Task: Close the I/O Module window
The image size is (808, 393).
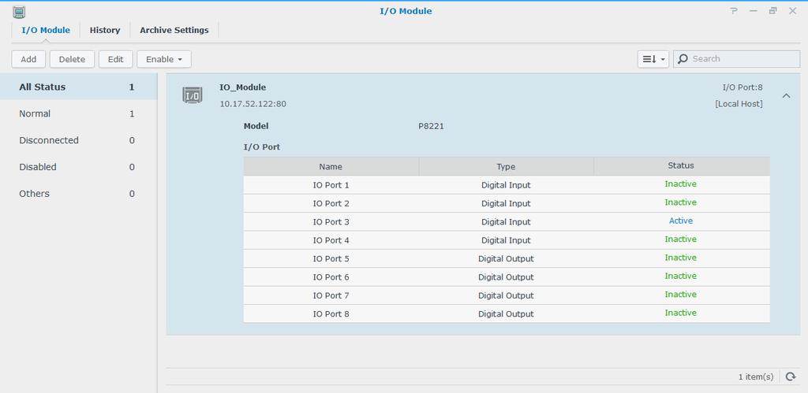Action: (792, 11)
